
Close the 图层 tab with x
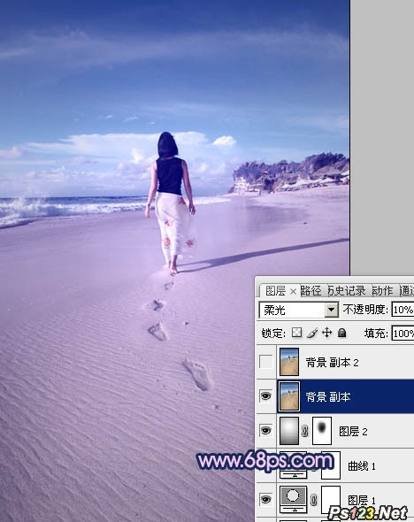(293, 292)
